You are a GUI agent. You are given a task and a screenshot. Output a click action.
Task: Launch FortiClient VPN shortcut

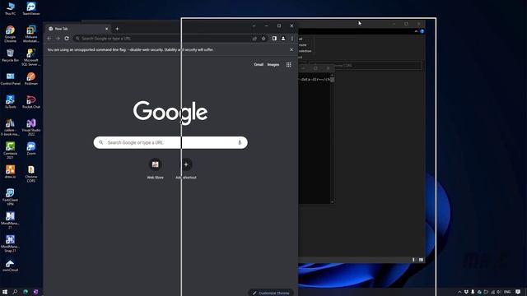tap(10, 197)
